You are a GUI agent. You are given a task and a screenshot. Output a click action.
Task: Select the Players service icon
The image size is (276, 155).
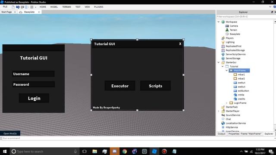coord(223,38)
